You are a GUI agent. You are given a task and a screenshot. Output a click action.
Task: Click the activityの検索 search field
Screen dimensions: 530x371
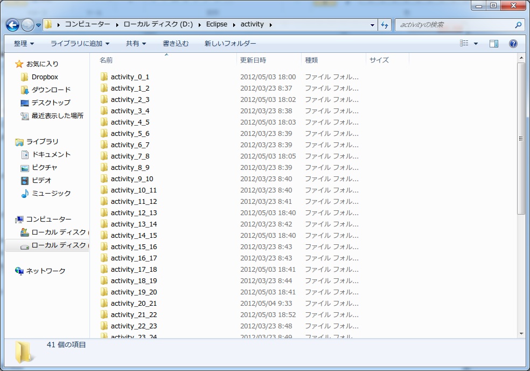pos(456,25)
